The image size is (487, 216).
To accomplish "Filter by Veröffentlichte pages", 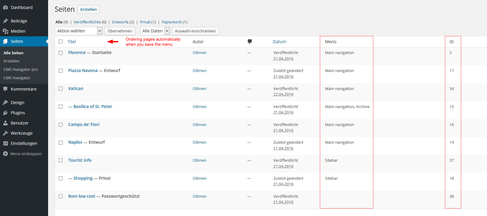I will (x=87, y=22).
